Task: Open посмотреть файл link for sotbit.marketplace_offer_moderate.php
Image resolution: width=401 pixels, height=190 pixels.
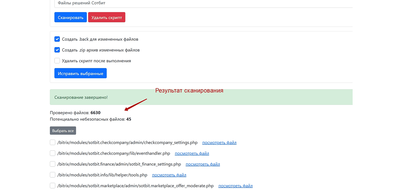Action: click(x=235, y=186)
